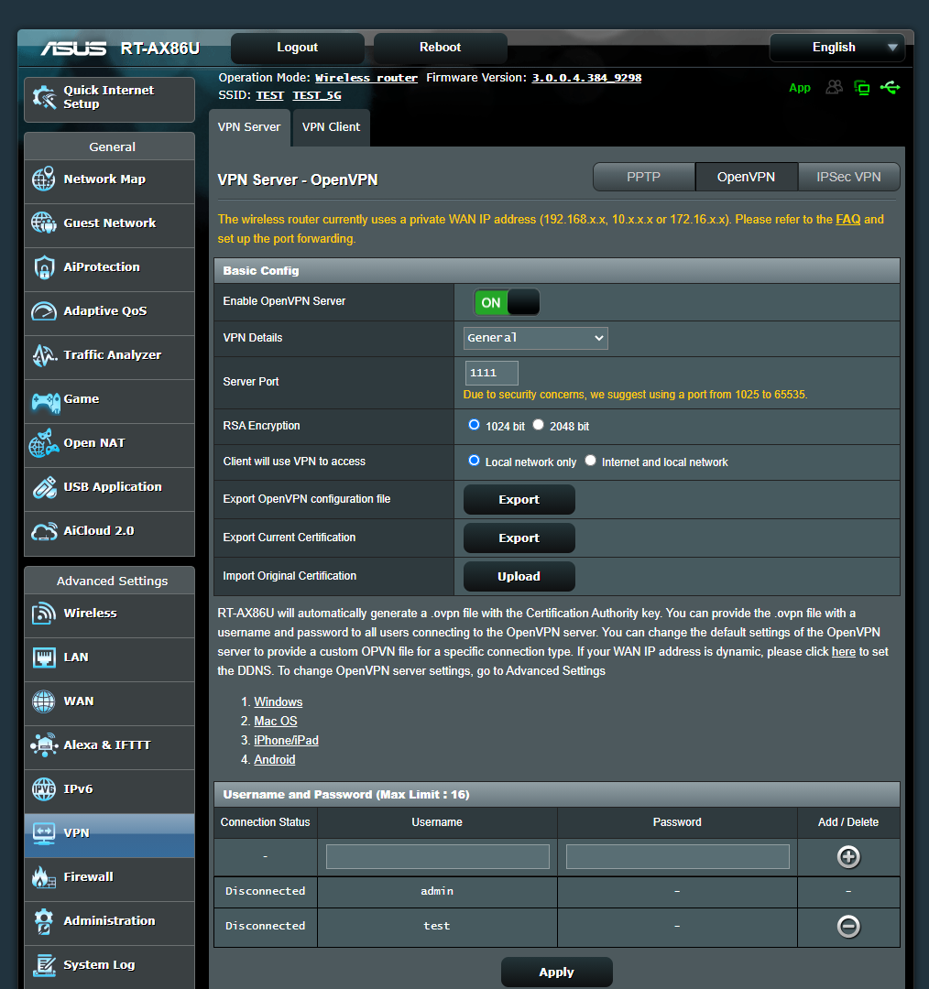Switch to the VPN Client tab
This screenshot has height=989, width=929.
point(331,127)
